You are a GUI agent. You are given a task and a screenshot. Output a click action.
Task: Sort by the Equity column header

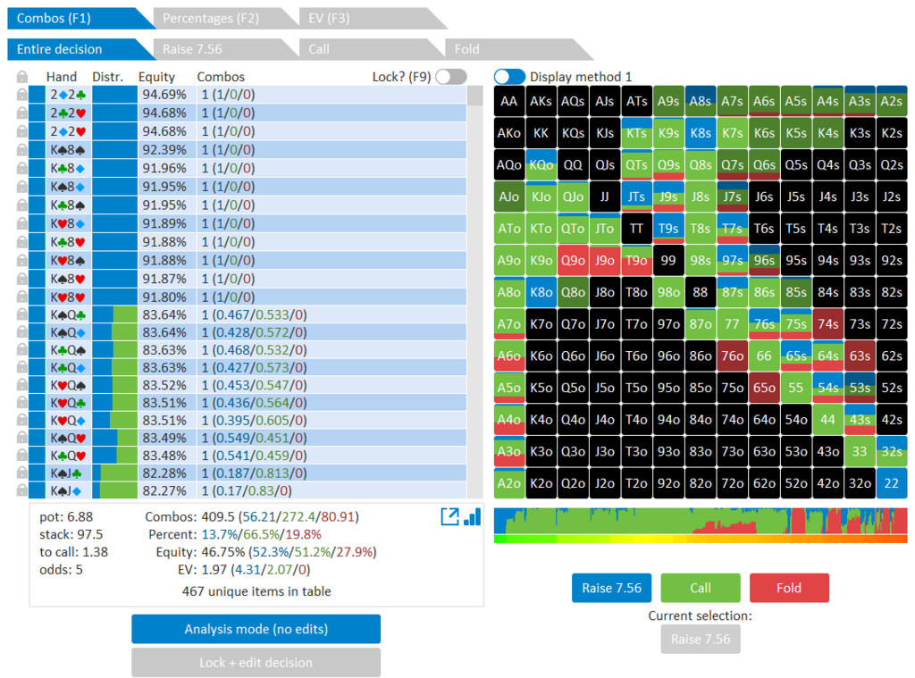click(156, 77)
